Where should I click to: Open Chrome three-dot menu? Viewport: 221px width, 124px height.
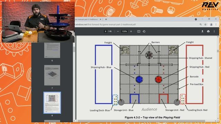pos(216,24)
